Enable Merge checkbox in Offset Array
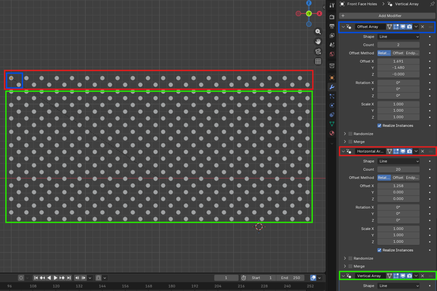 (x=350, y=142)
